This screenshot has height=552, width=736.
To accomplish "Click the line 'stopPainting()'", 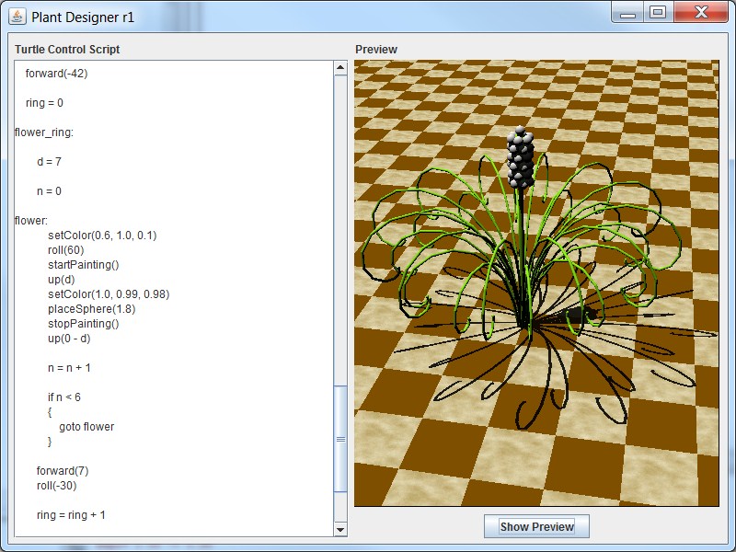I will point(84,324).
